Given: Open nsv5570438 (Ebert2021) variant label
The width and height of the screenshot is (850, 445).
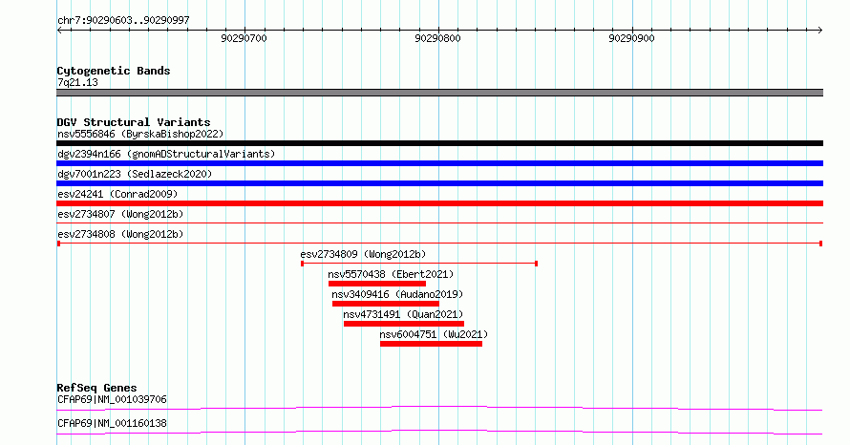Looking at the screenshot, I should coord(391,274).
